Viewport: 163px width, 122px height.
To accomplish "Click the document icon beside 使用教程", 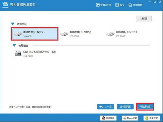I will click(x=130, y=5).
